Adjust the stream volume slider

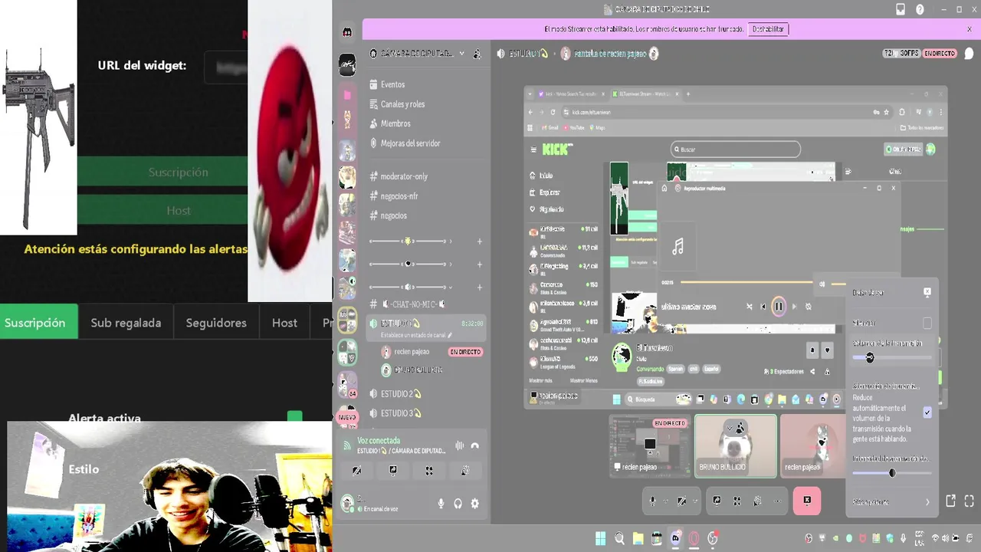[x=892, y=357]
